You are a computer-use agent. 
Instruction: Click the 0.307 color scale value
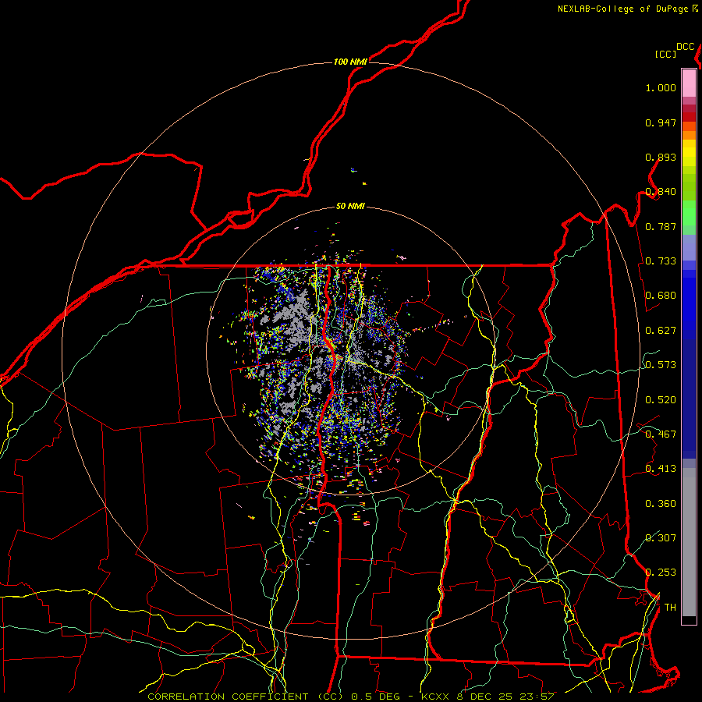point(661,537)
